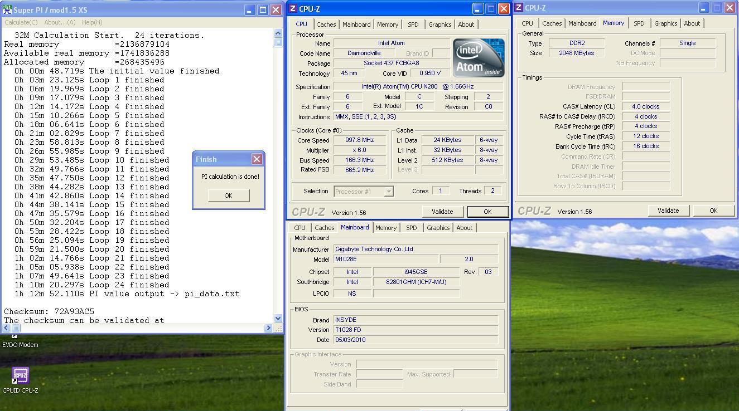Image resolution: width=739 pixels, height=411 pixels.
Task: Open About tab in the memory window
Action: click(x=692, y=23)
